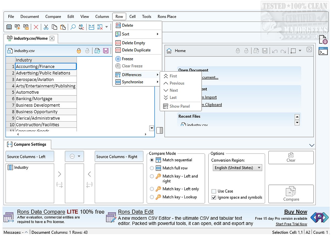Viewport: 331px width, 236px height.
Task: Uncheck Ignore space and symbols
Action: (x=214, y=197)
